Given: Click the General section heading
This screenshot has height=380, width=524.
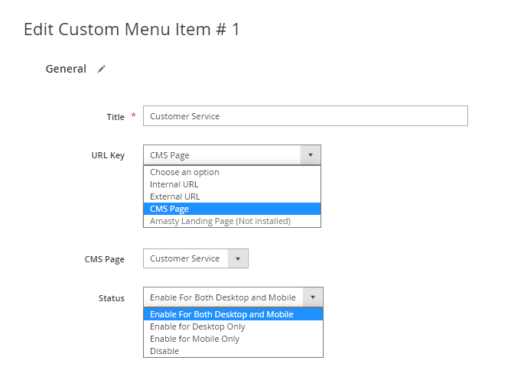Looking at the screenshot, I should pyautogui.click(x=66, y=69).
